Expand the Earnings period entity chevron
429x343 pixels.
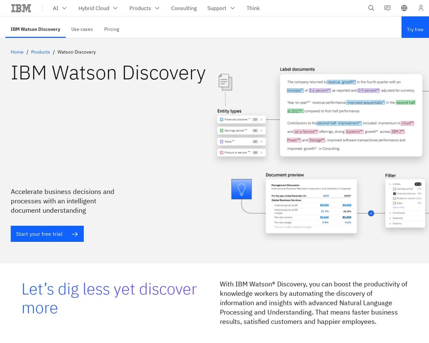261,131
